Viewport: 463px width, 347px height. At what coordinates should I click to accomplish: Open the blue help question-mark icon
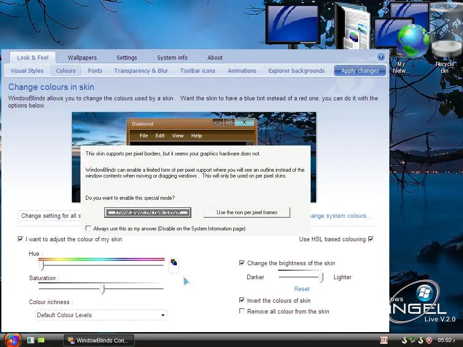click(381, 57)
